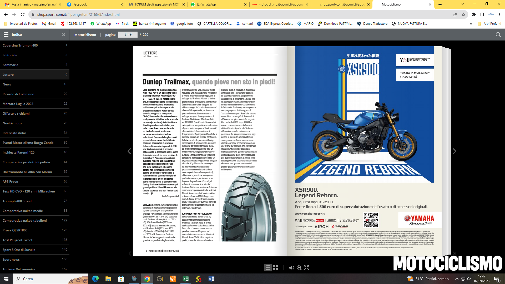This screenshot has width=505, height=284.
Task: Show hidden bookmarks chevron
Action: [471, 24]
